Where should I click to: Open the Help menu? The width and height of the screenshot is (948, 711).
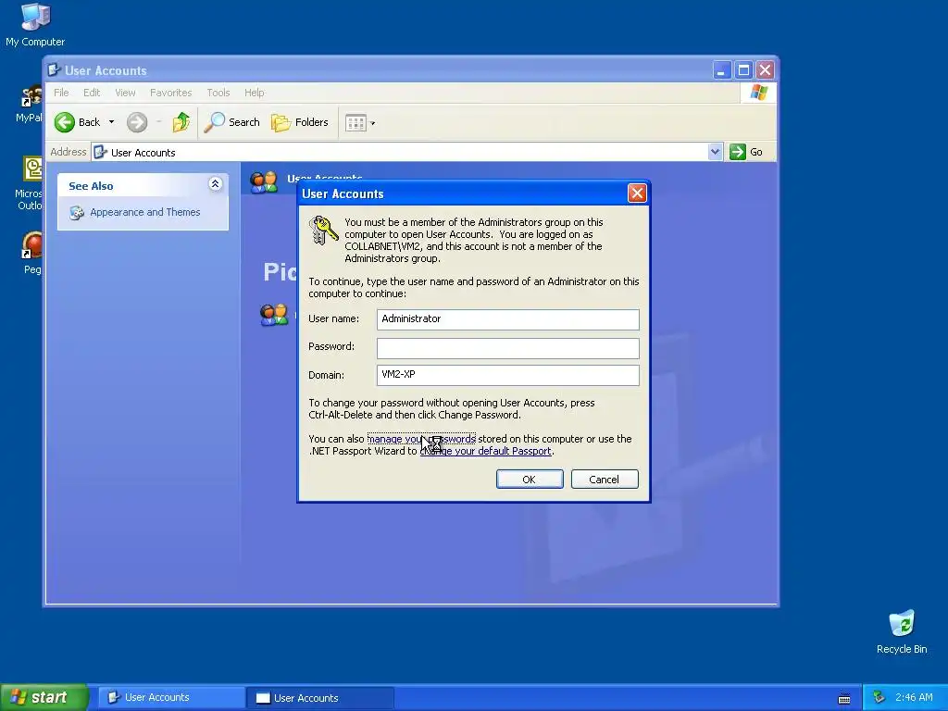coord(254,93)
